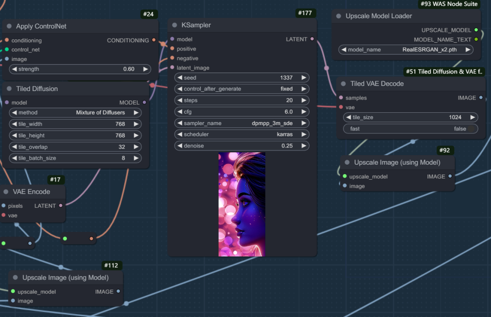Click the #93 WAS Node Suite badge
Image resolution: width=491 pixels, height=317 pixels.
(x=449, y=4)
